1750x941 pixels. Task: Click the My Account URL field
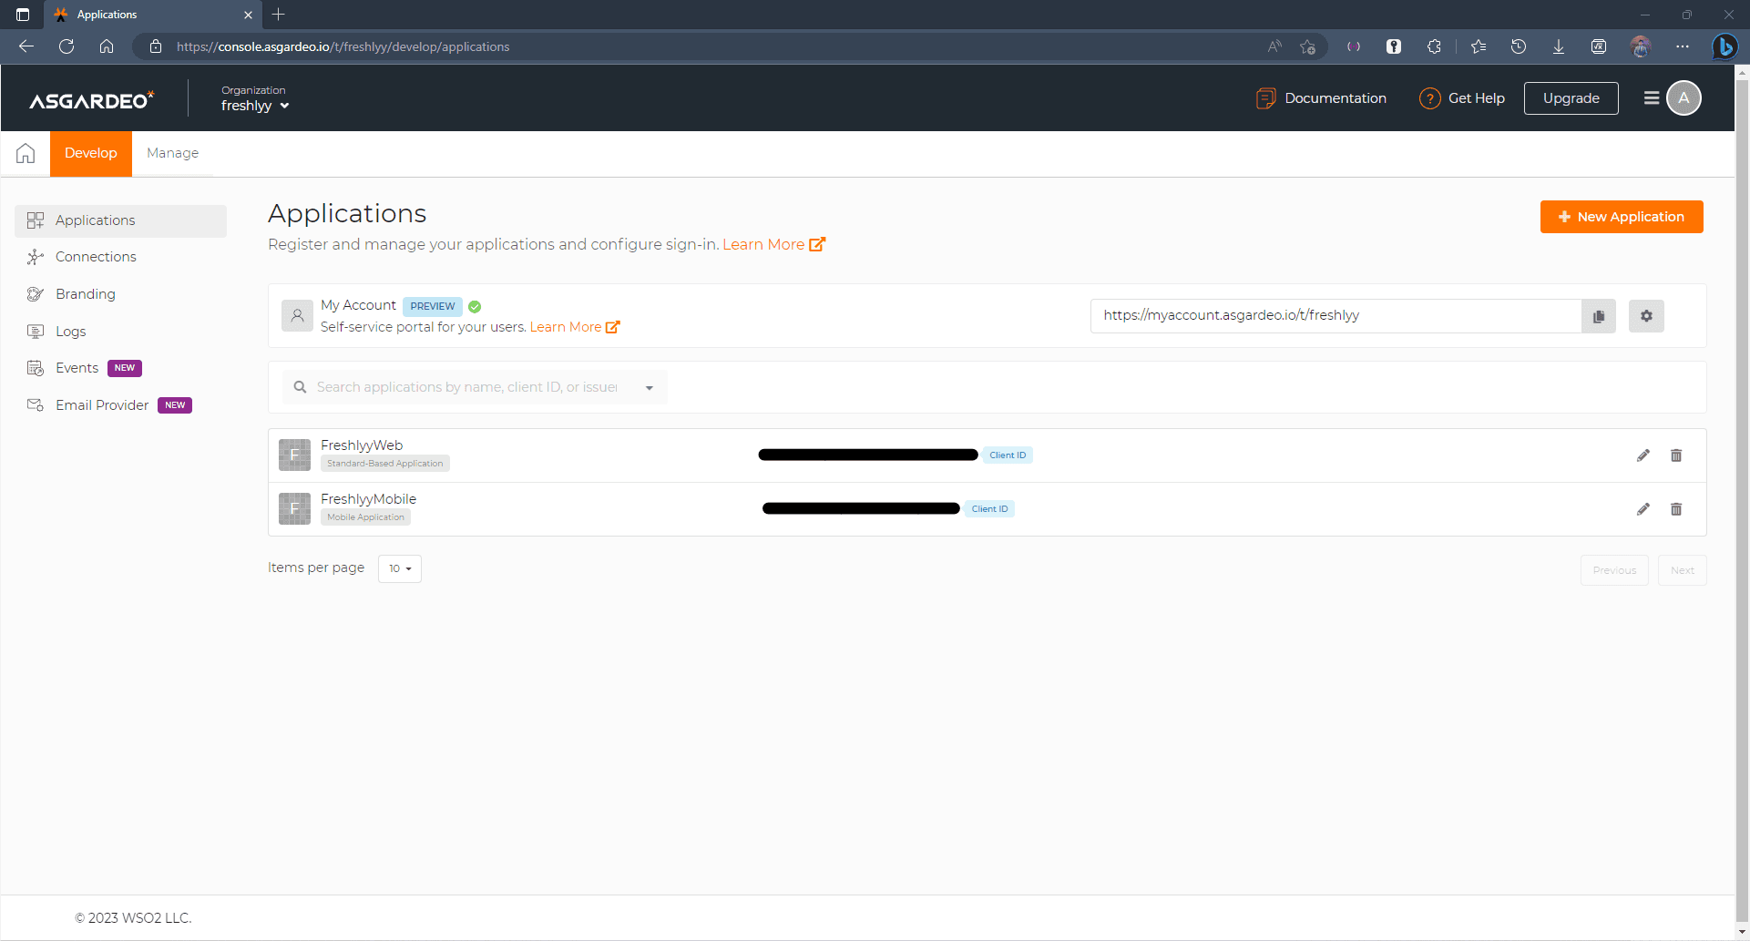1336,316
